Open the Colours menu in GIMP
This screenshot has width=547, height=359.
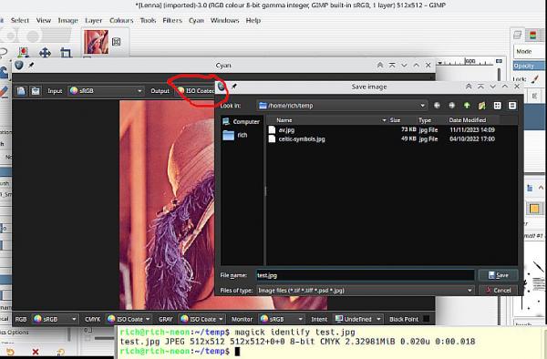click(121, 20)
